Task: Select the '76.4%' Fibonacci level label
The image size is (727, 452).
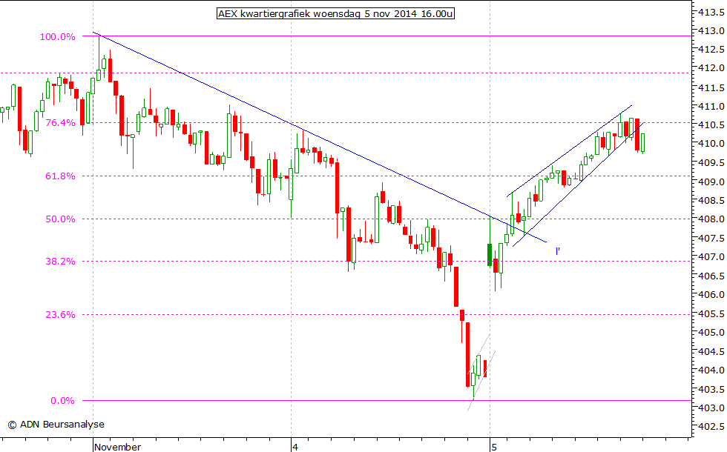Action: coord(60,123)
